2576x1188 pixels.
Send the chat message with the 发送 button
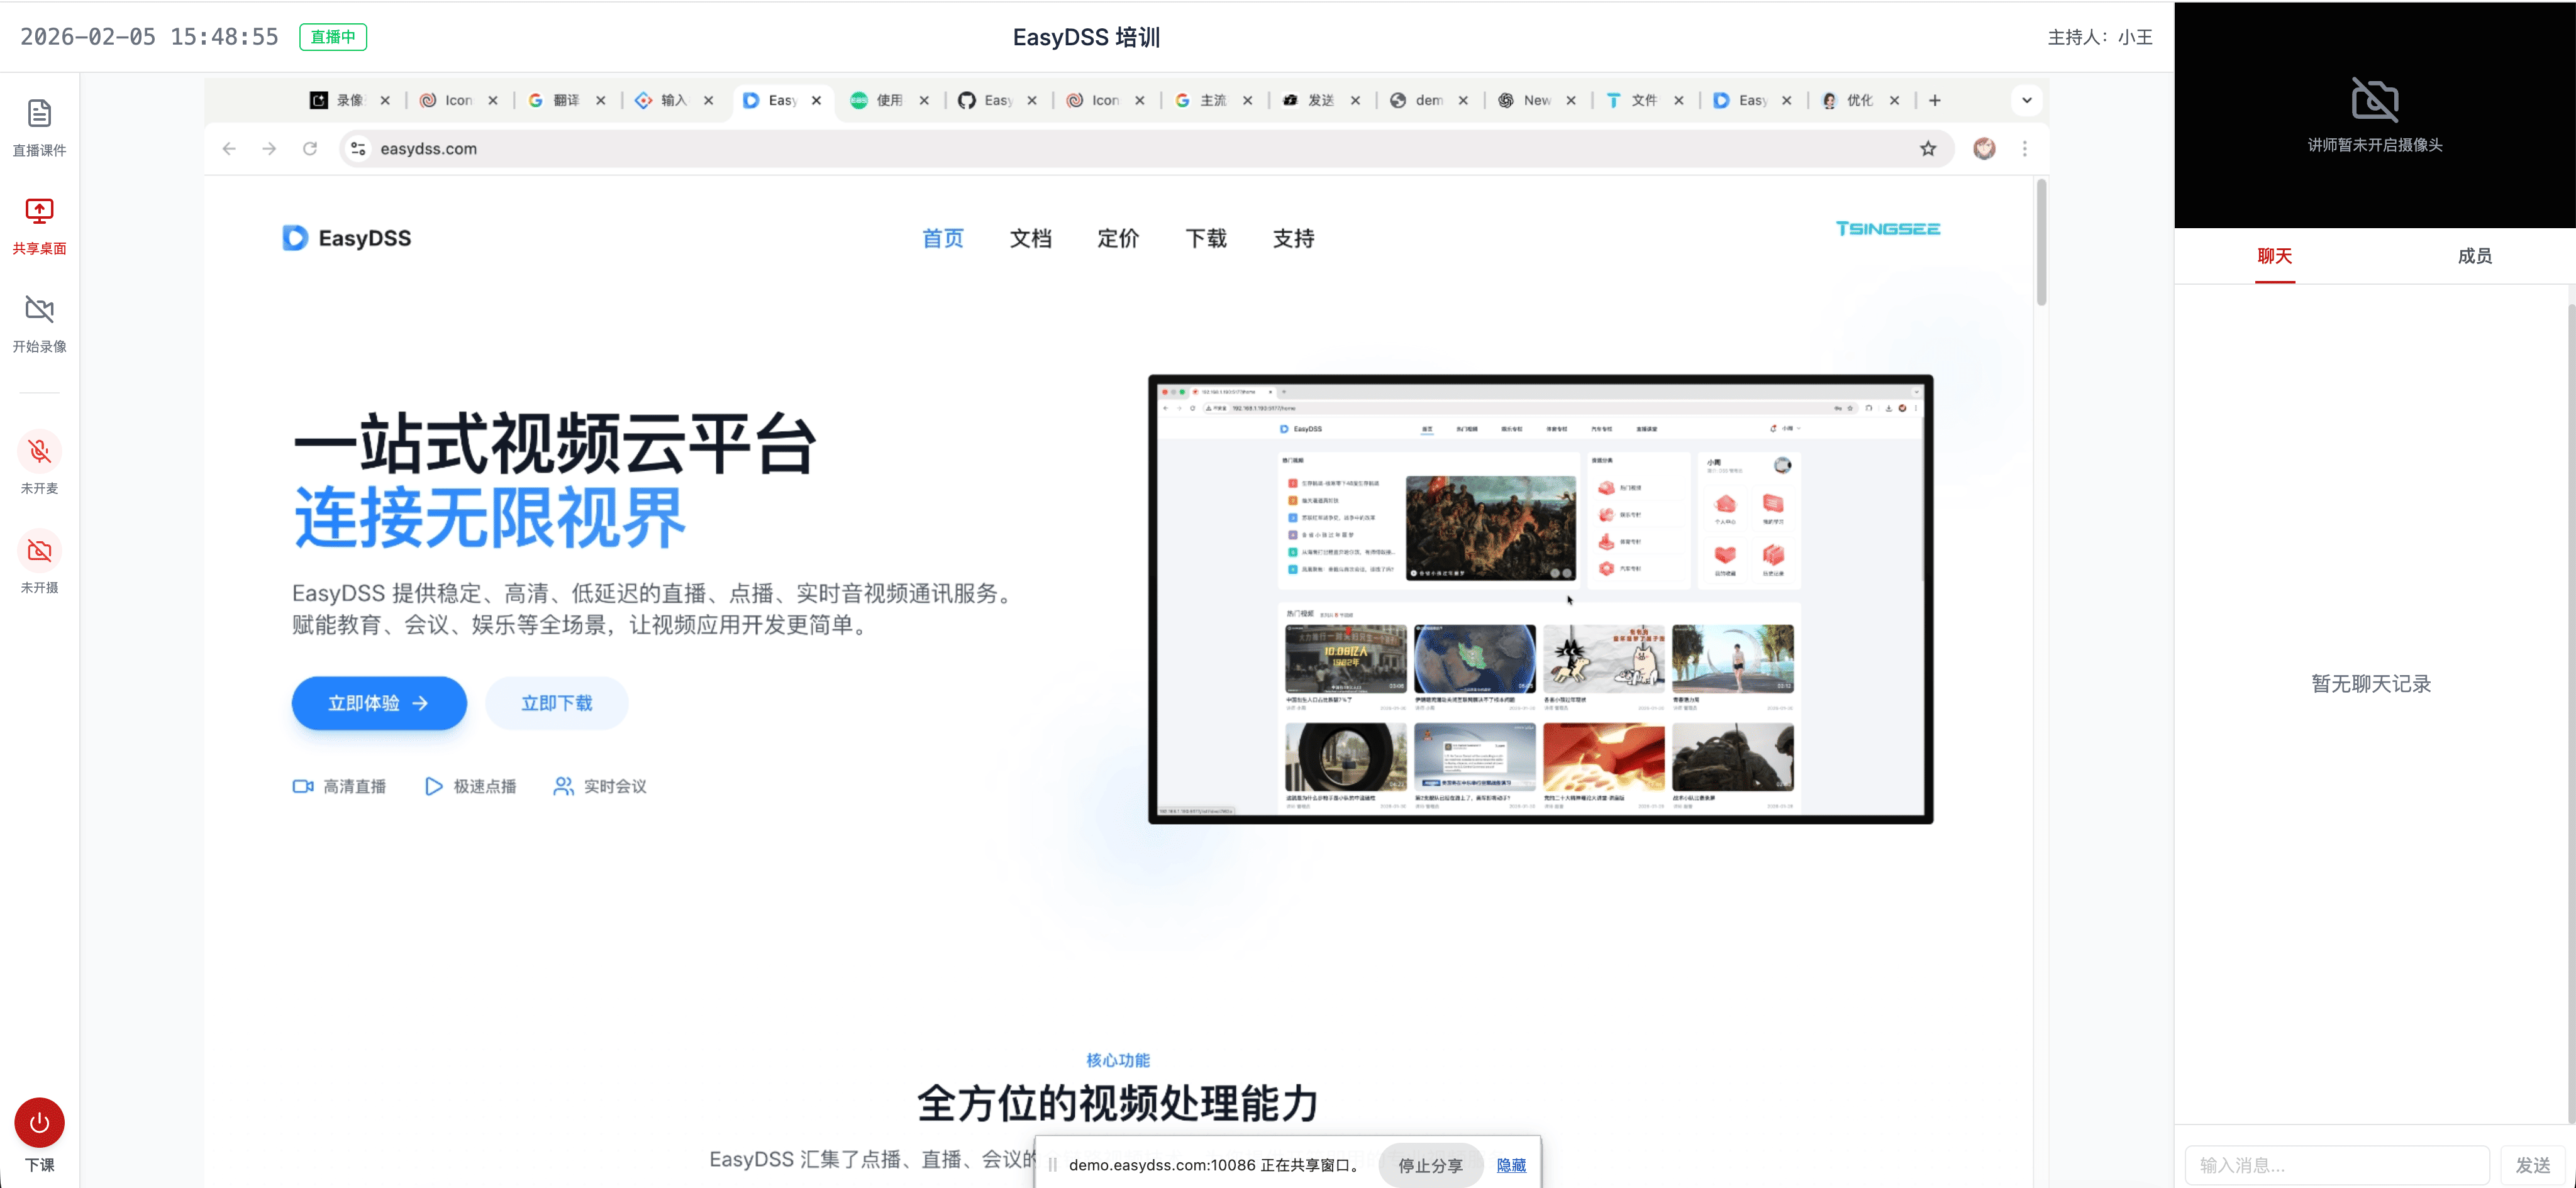pyautogui.click(x=2532, y=1165)
